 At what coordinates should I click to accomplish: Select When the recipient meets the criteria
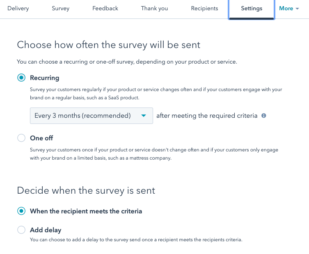click(x=21, y=211)
